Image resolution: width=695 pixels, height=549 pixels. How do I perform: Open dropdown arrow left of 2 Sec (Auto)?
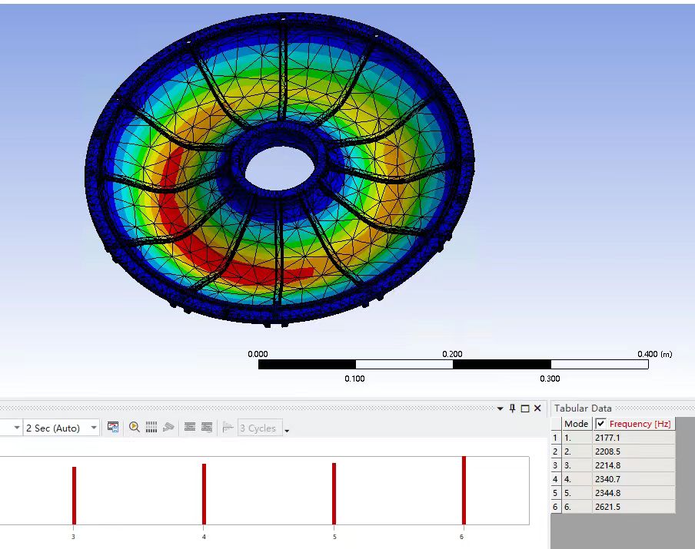click(x=17, y=428)
